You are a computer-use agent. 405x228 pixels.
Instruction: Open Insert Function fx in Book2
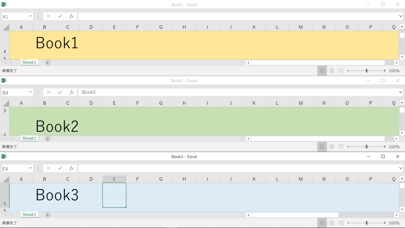pos(72,92)
